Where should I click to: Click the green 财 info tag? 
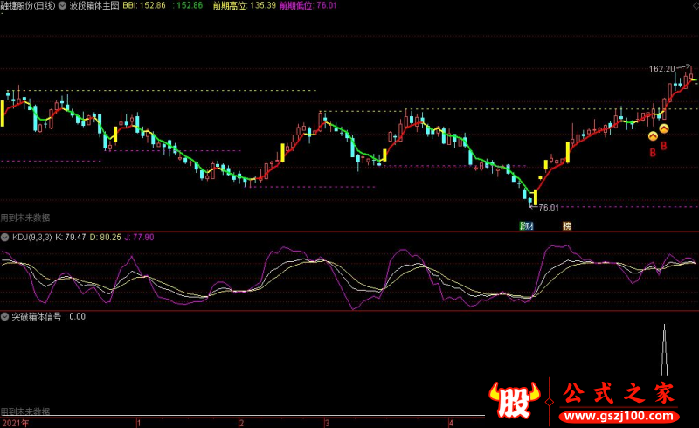[x=527, y=226]
